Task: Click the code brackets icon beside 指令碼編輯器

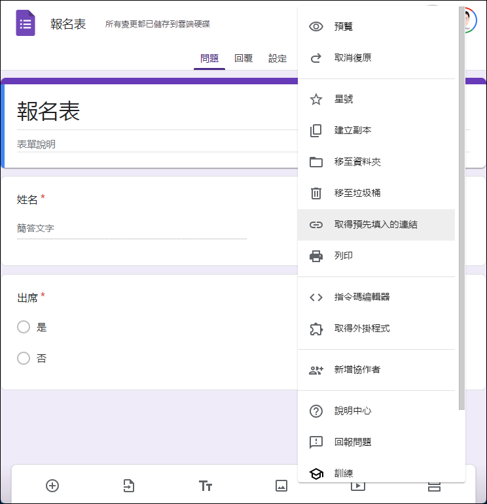Action: point(316,297)
